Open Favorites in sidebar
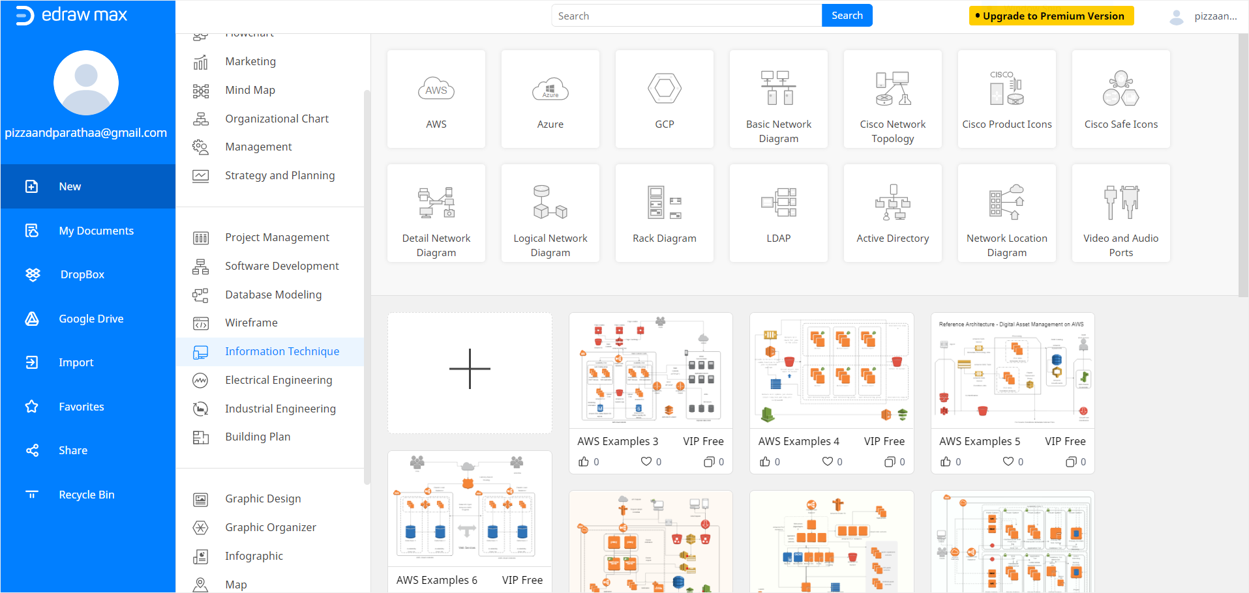 pos(88,407)
